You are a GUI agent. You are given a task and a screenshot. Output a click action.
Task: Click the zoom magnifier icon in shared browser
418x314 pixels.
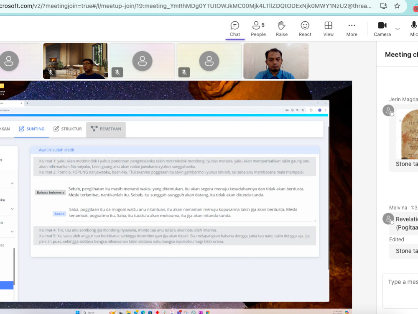click(x=298, y=110)
